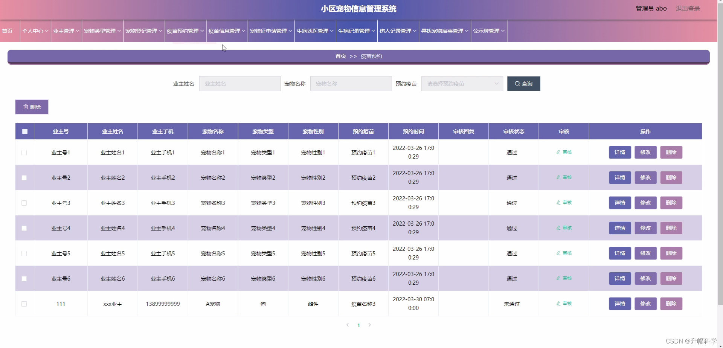Click the trash icon on the 删除 button
This screenshot has width=723, height=348.
tap(26, 107)
